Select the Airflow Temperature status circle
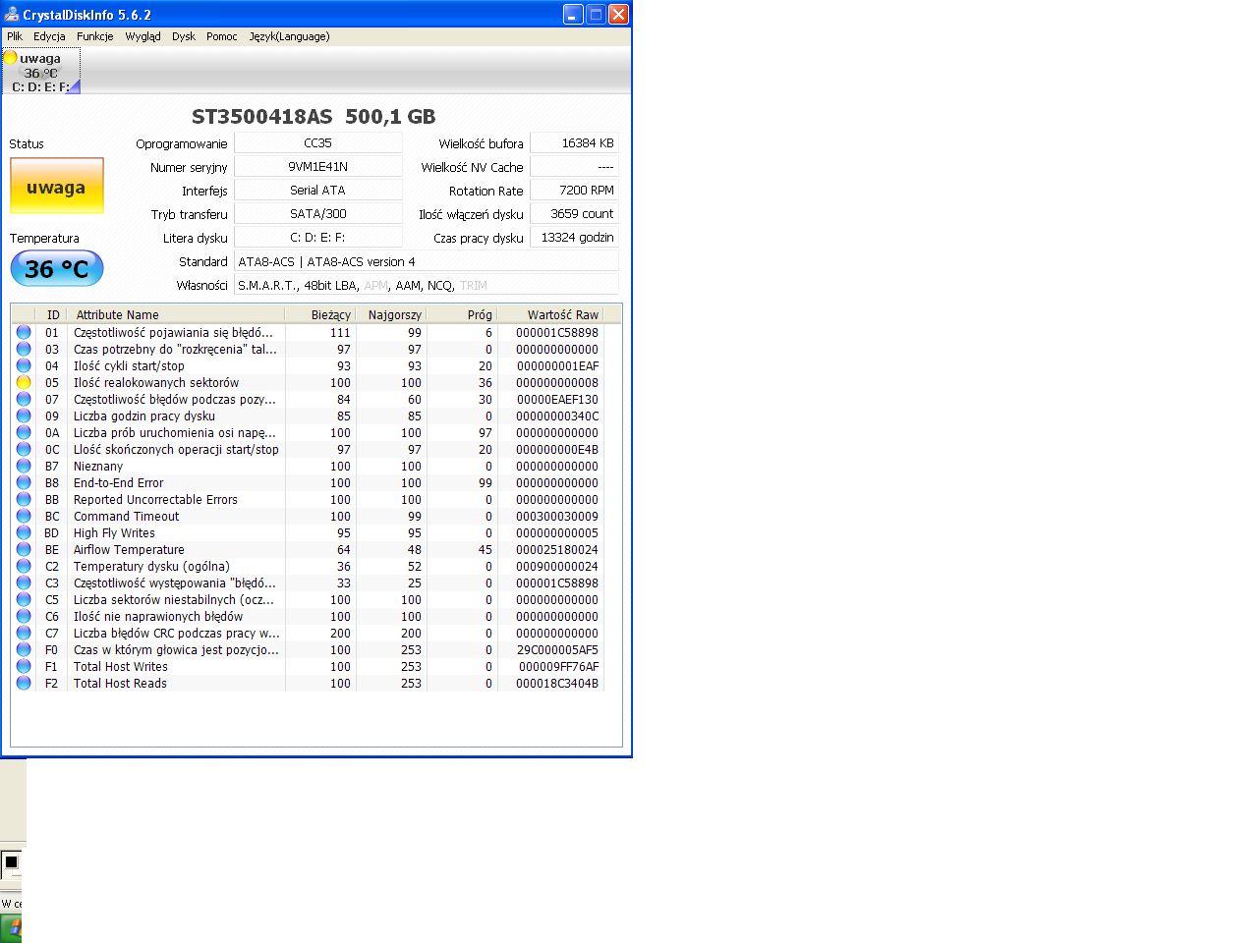The image size is (1258, 943). tap(24, 550)
